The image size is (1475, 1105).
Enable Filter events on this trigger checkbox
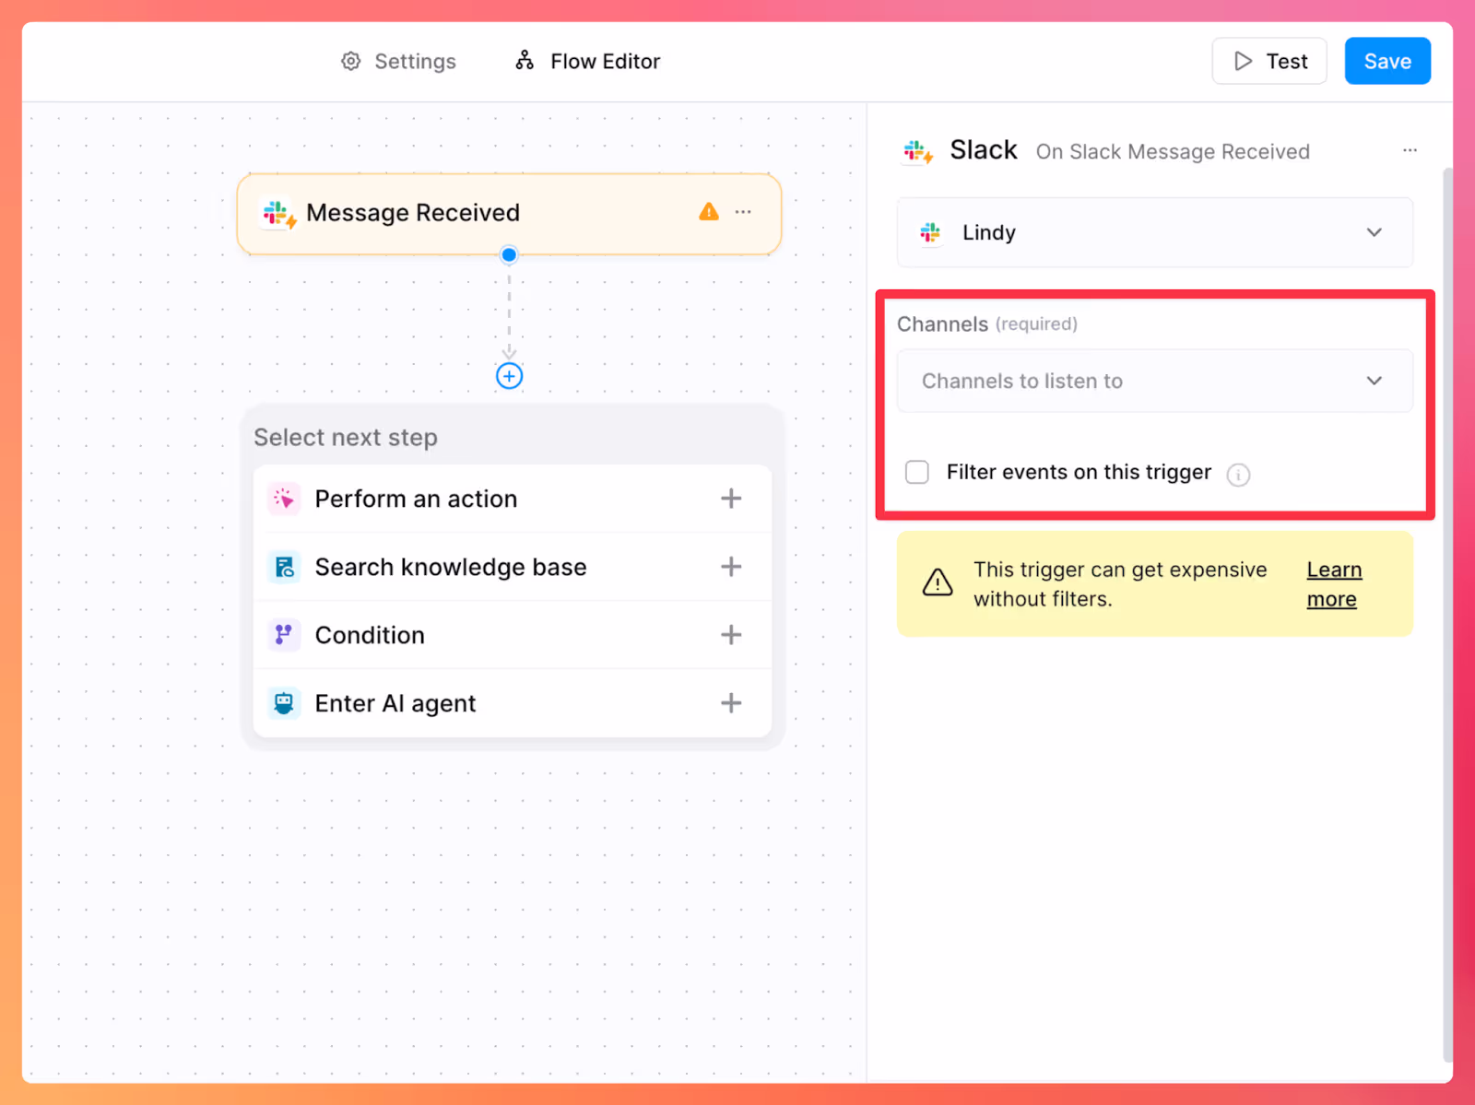[917, 472]
